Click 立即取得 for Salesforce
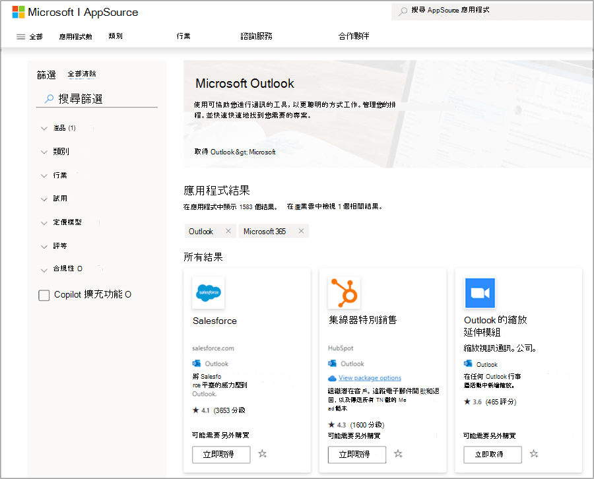 click(221, 455)
